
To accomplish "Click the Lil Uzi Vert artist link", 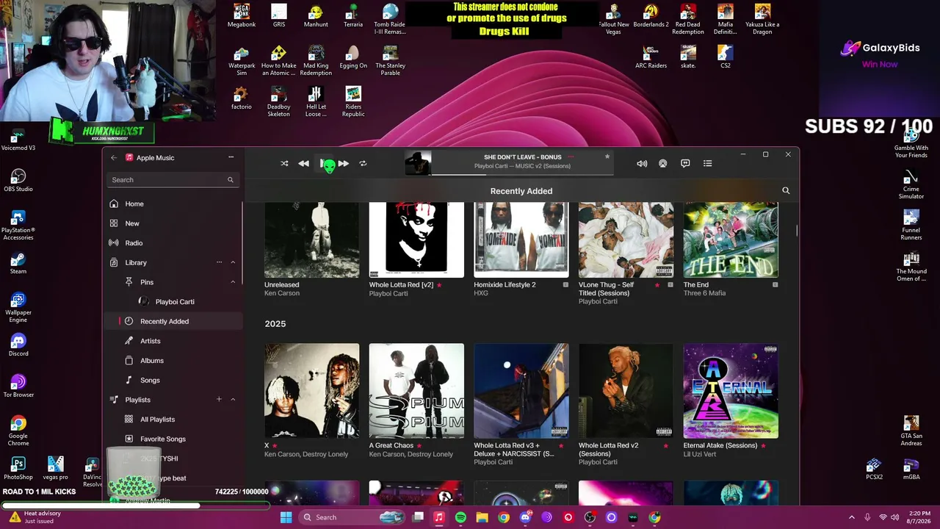I will point(701,454).
